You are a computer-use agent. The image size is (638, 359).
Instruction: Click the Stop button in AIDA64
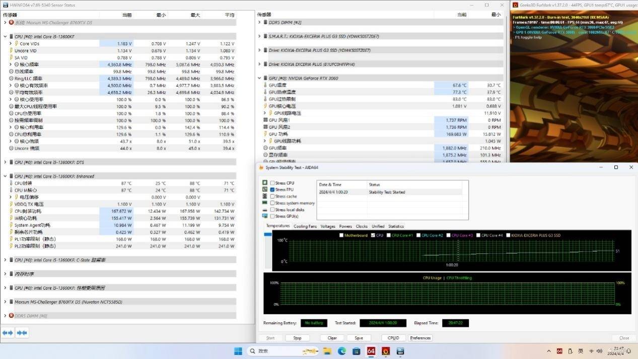297,338
